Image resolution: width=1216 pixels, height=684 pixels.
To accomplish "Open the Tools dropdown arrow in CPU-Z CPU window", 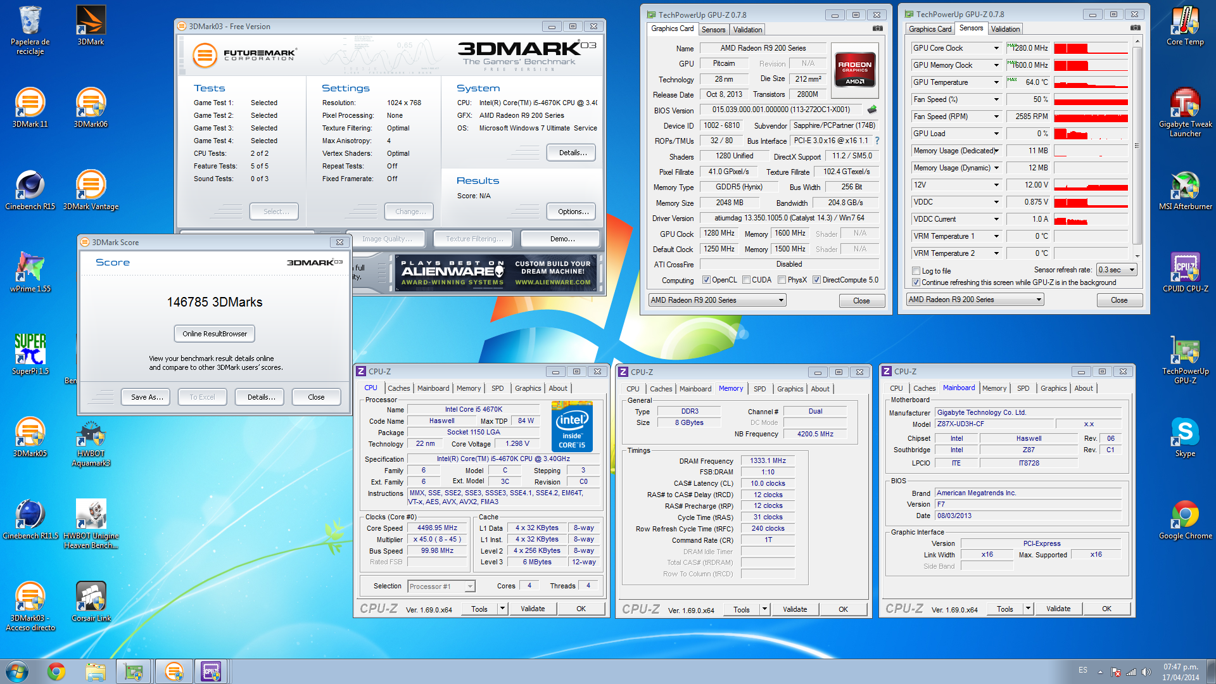I will pyautogui.click(x=502, y=609).
